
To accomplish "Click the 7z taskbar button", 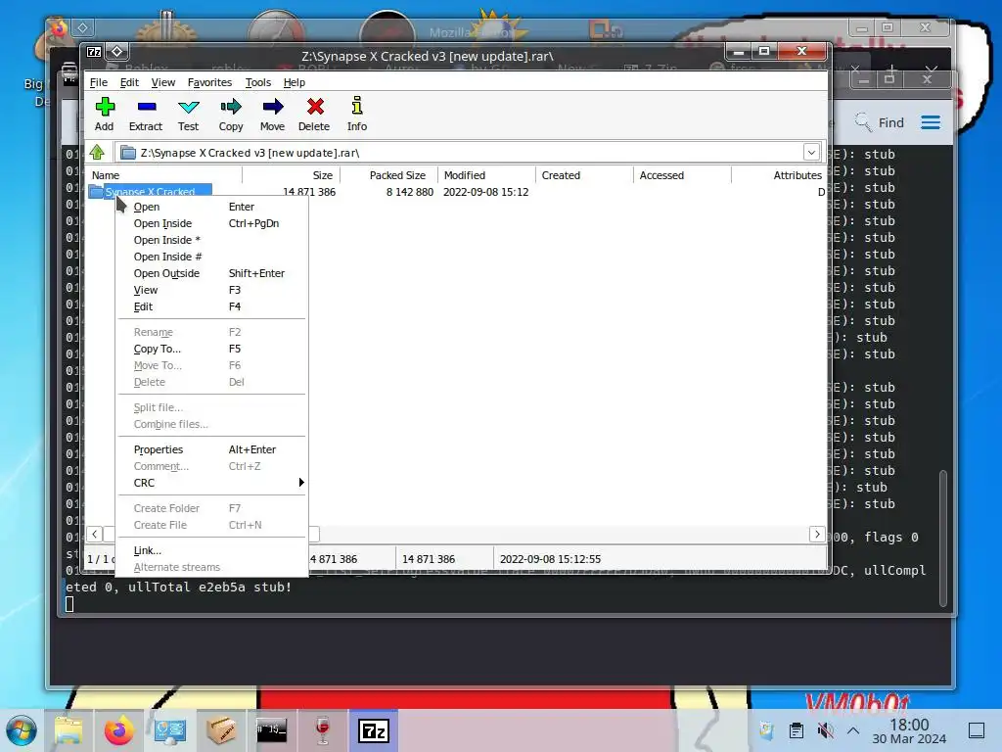I will (x=374, y=730).
